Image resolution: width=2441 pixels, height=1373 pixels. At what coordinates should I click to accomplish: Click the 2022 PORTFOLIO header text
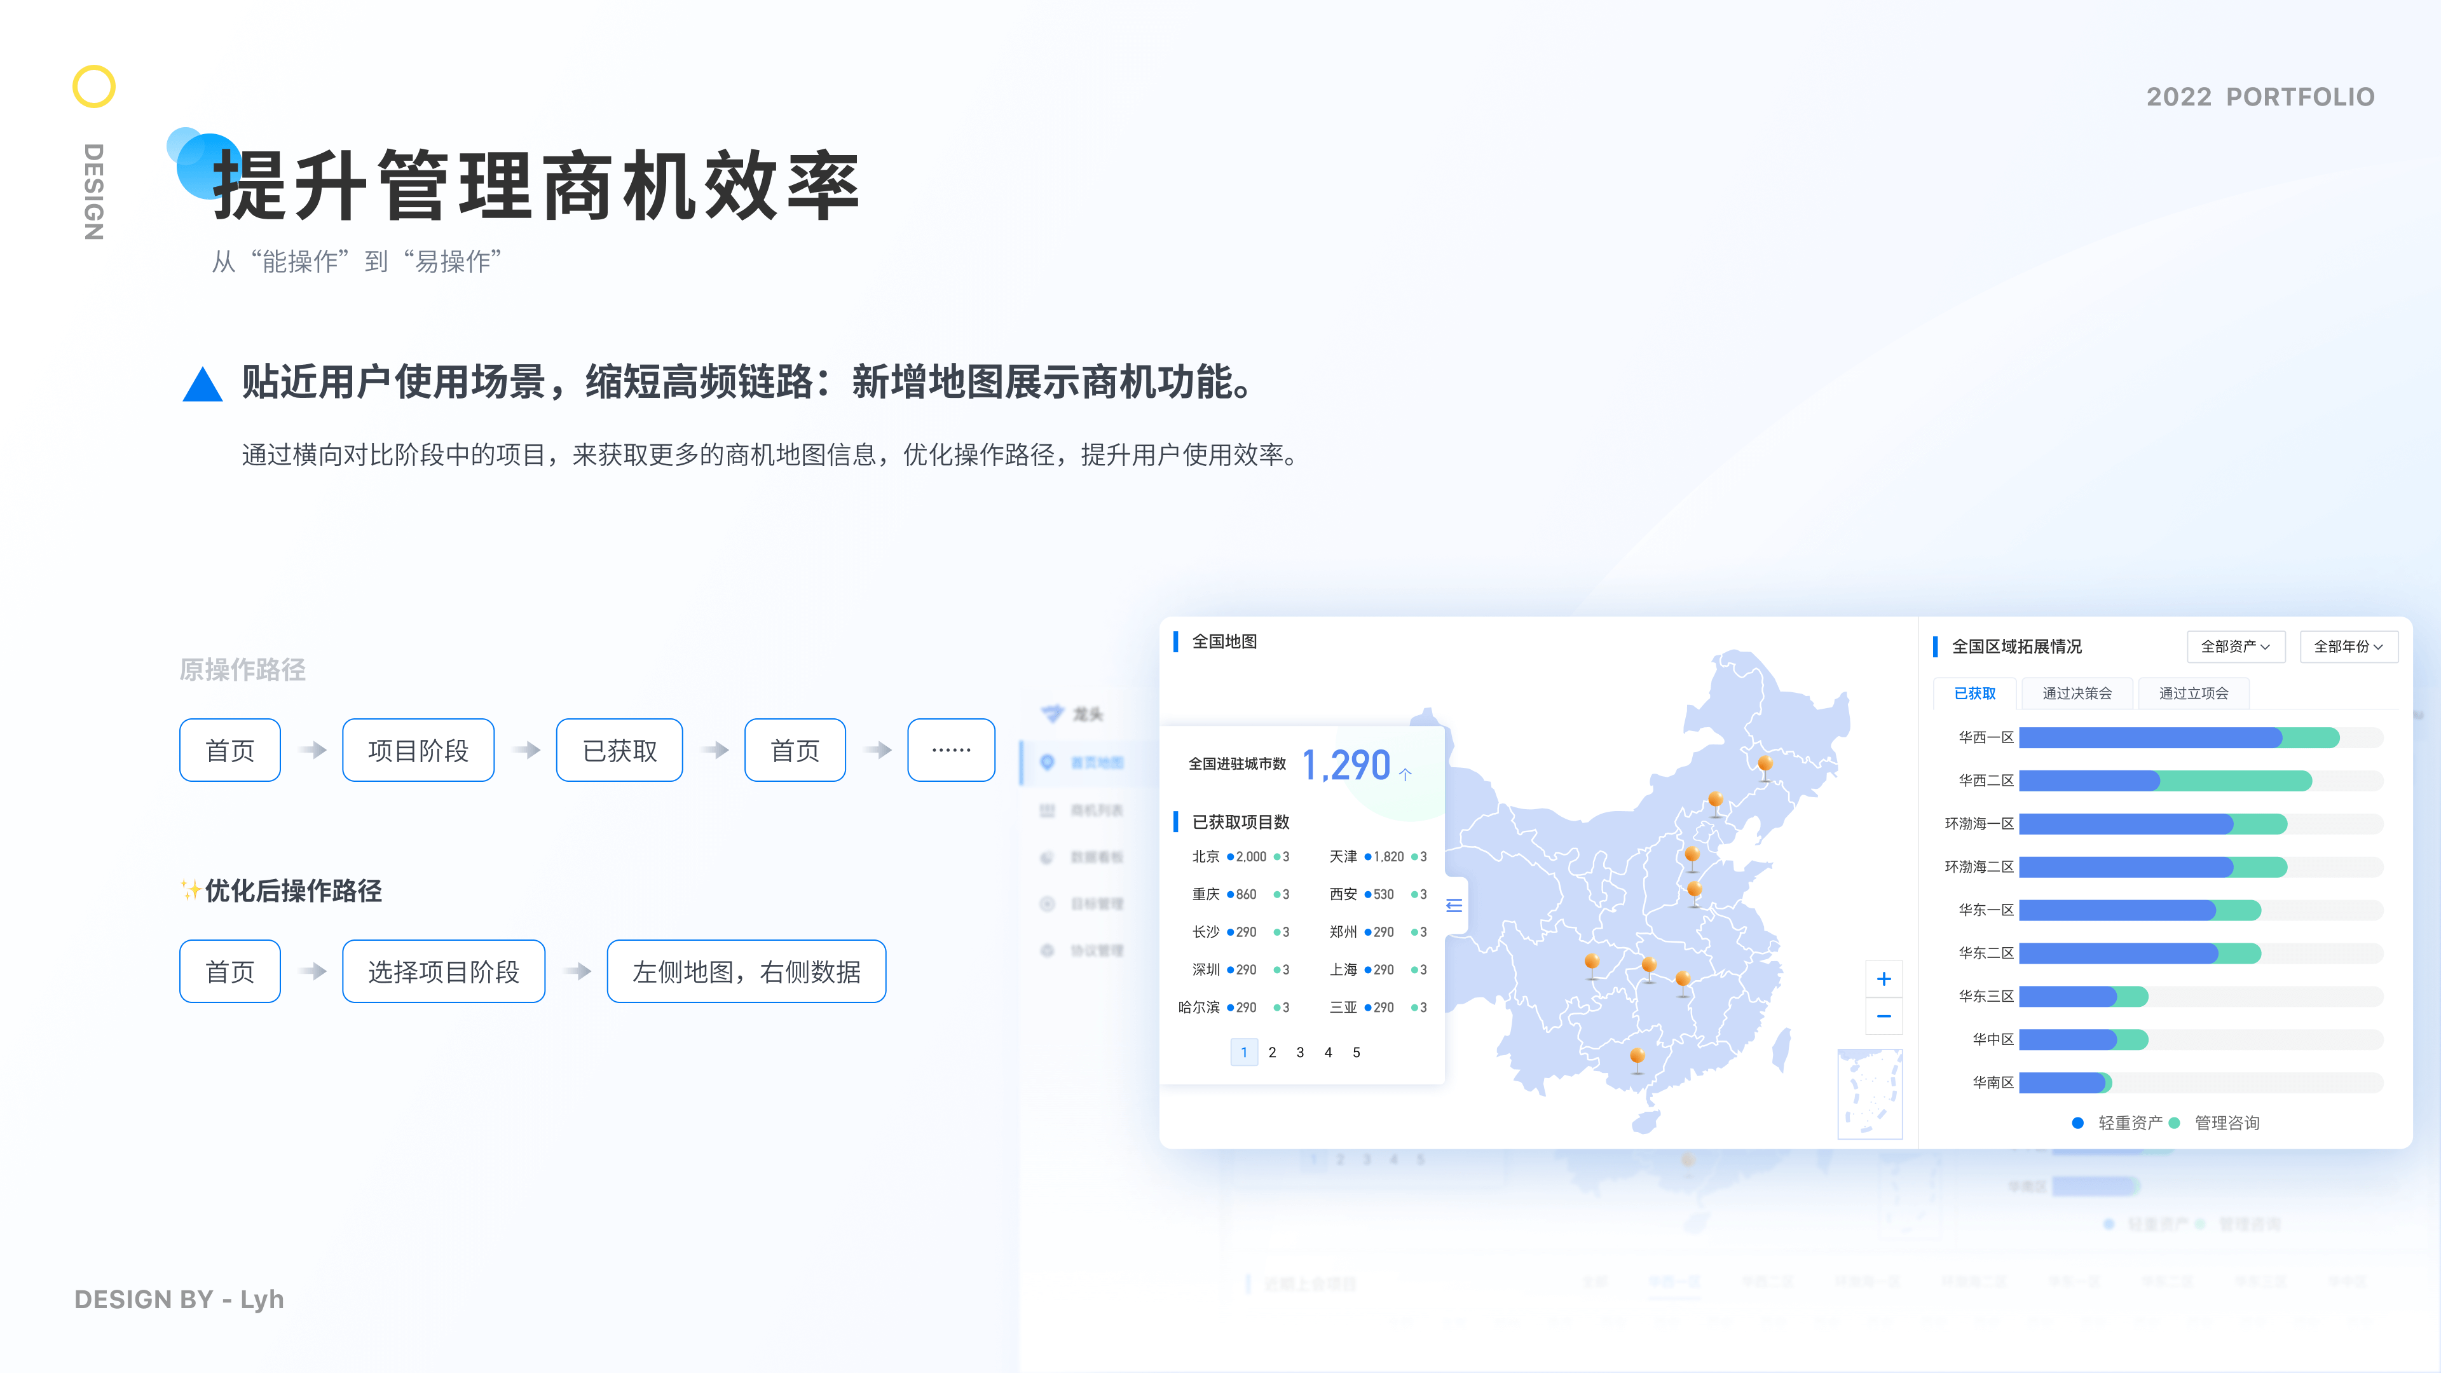(2260, 97)
